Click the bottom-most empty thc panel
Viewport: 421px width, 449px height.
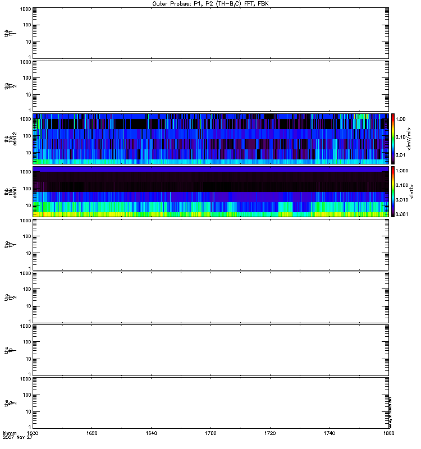(x=210, y=402)
